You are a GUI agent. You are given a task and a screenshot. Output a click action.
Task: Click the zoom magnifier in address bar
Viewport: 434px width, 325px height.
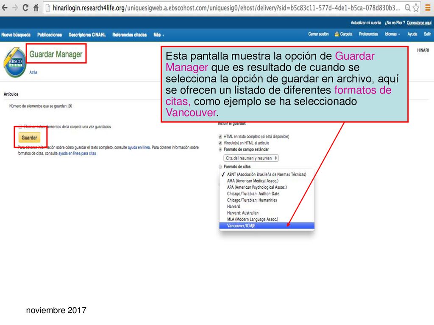click(x=407, y=8)
